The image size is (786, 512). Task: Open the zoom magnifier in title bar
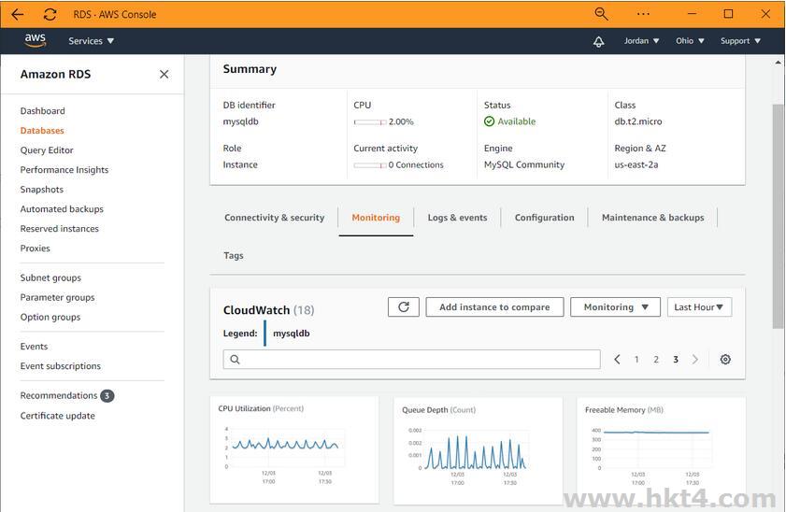601,14
